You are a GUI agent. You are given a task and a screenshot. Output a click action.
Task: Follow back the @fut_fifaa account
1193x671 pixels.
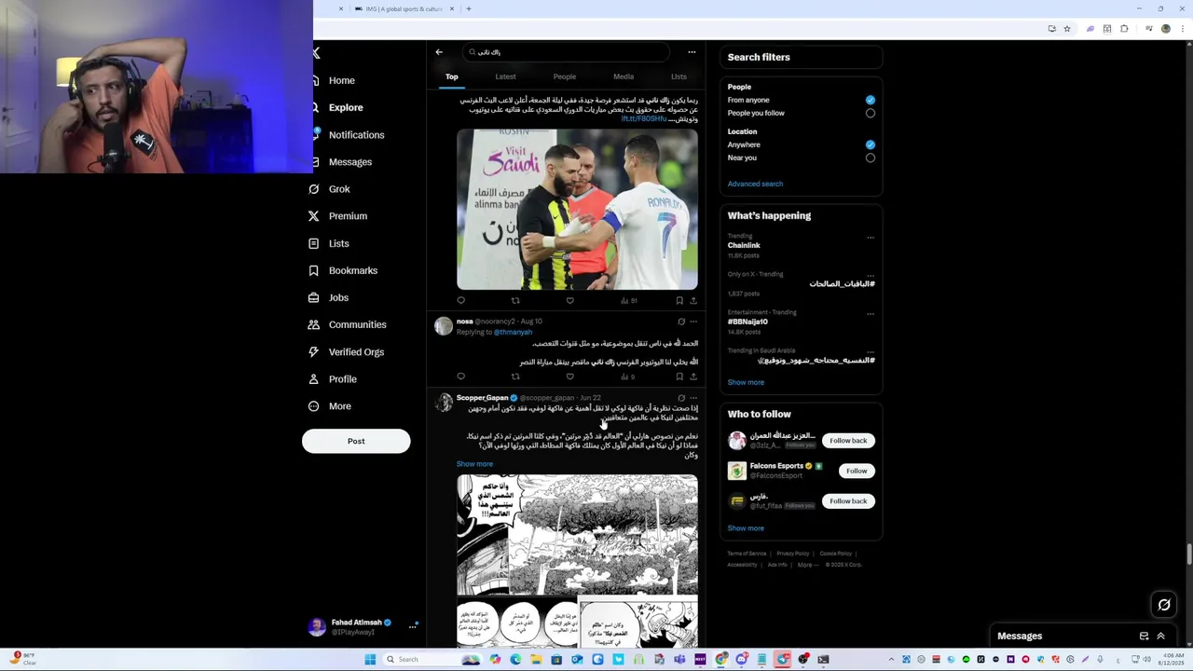click(x=848, y=501)
